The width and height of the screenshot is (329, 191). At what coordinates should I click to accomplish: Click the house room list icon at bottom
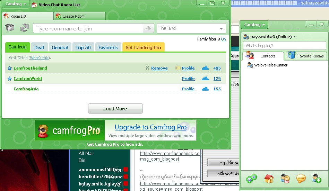click(x=269, y=179)
